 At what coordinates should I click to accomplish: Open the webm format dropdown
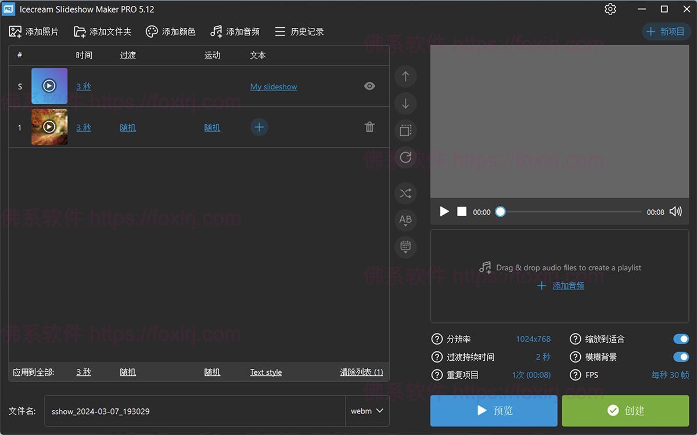tap(367, 411)
